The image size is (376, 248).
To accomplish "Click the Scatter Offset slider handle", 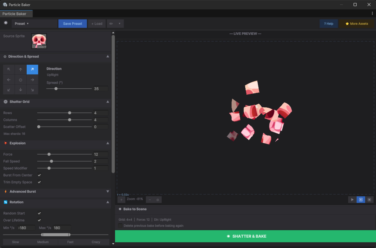I will click(x=39, y=127).
